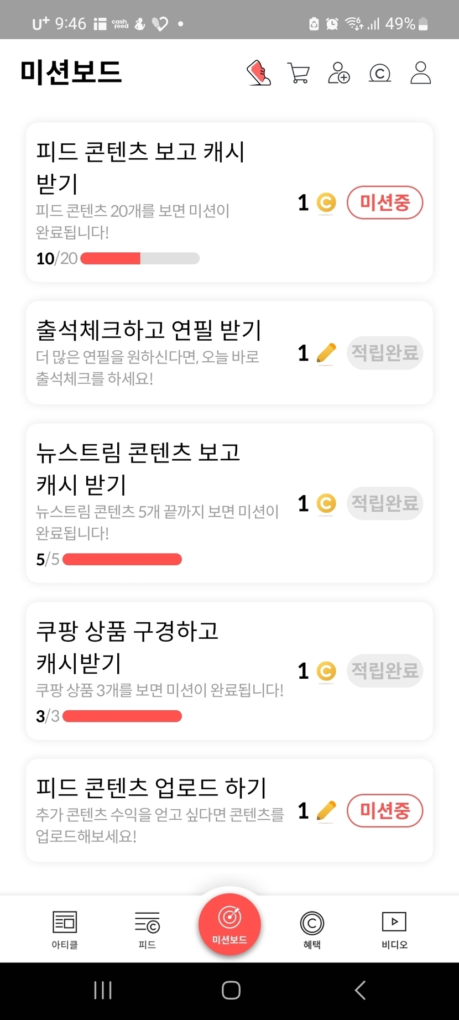Click the 10/20 feed progress bar

click(x=140, y=258)
